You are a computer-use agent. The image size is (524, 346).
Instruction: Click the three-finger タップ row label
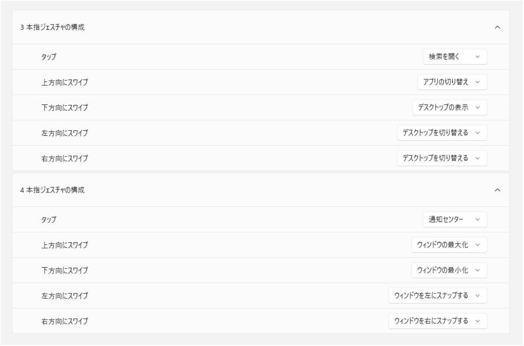[49, 57]
